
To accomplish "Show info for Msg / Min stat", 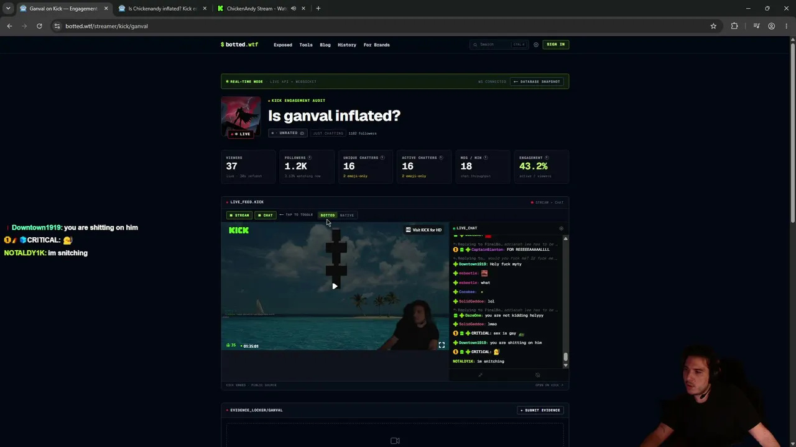I will 486,158.
